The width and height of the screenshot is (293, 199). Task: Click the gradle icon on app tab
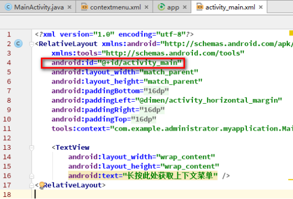(161, 7)
